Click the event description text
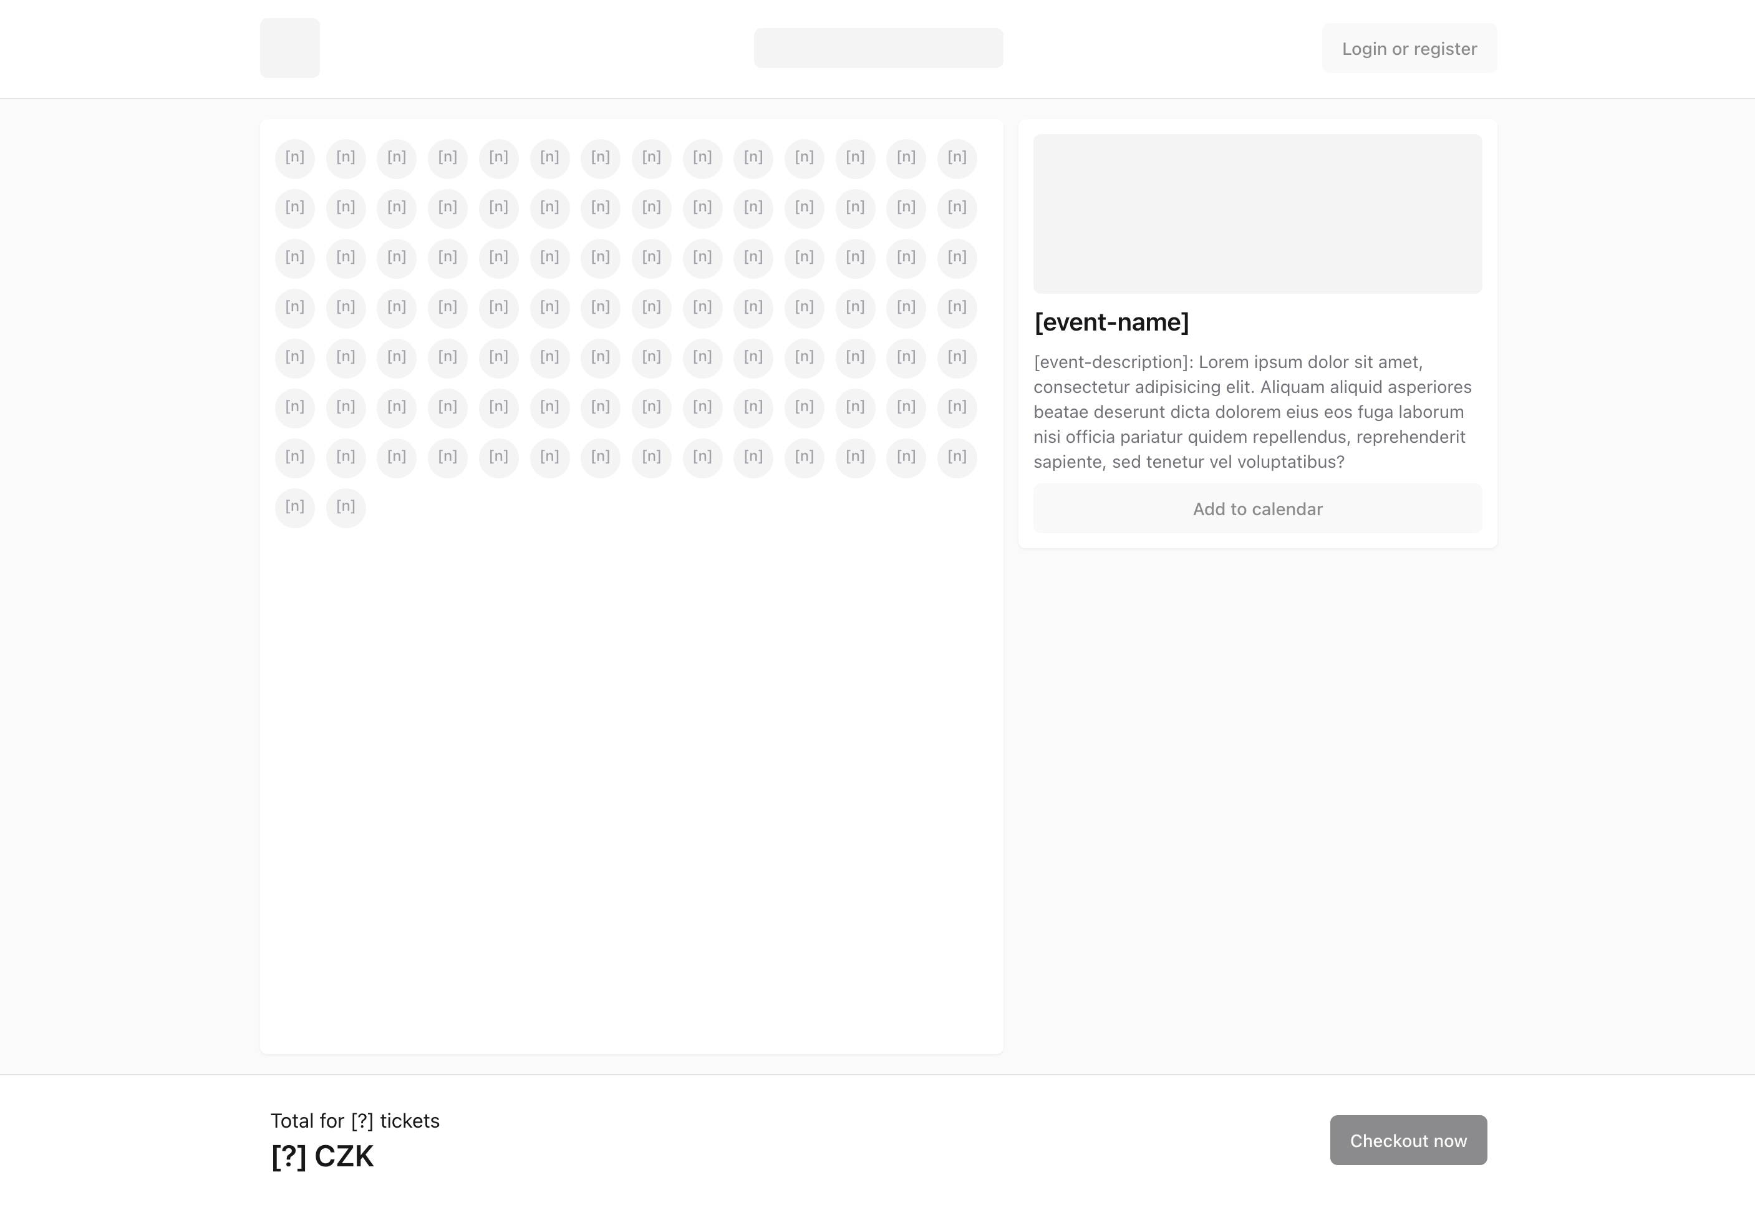The image size is (1755, 1205). (x=1252, y=412)
